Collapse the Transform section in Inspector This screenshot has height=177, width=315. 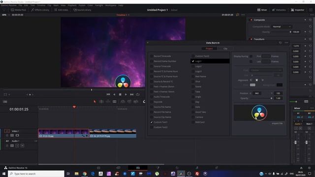259,39
